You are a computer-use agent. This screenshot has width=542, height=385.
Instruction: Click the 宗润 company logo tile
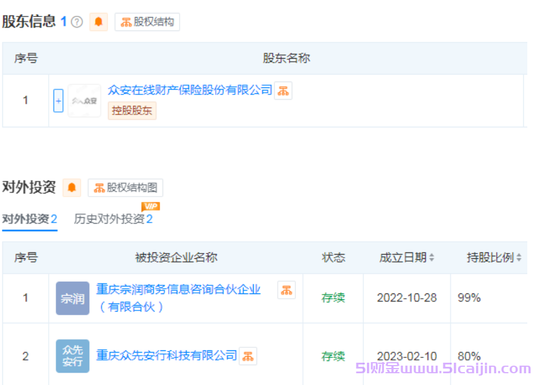point(73,298)
